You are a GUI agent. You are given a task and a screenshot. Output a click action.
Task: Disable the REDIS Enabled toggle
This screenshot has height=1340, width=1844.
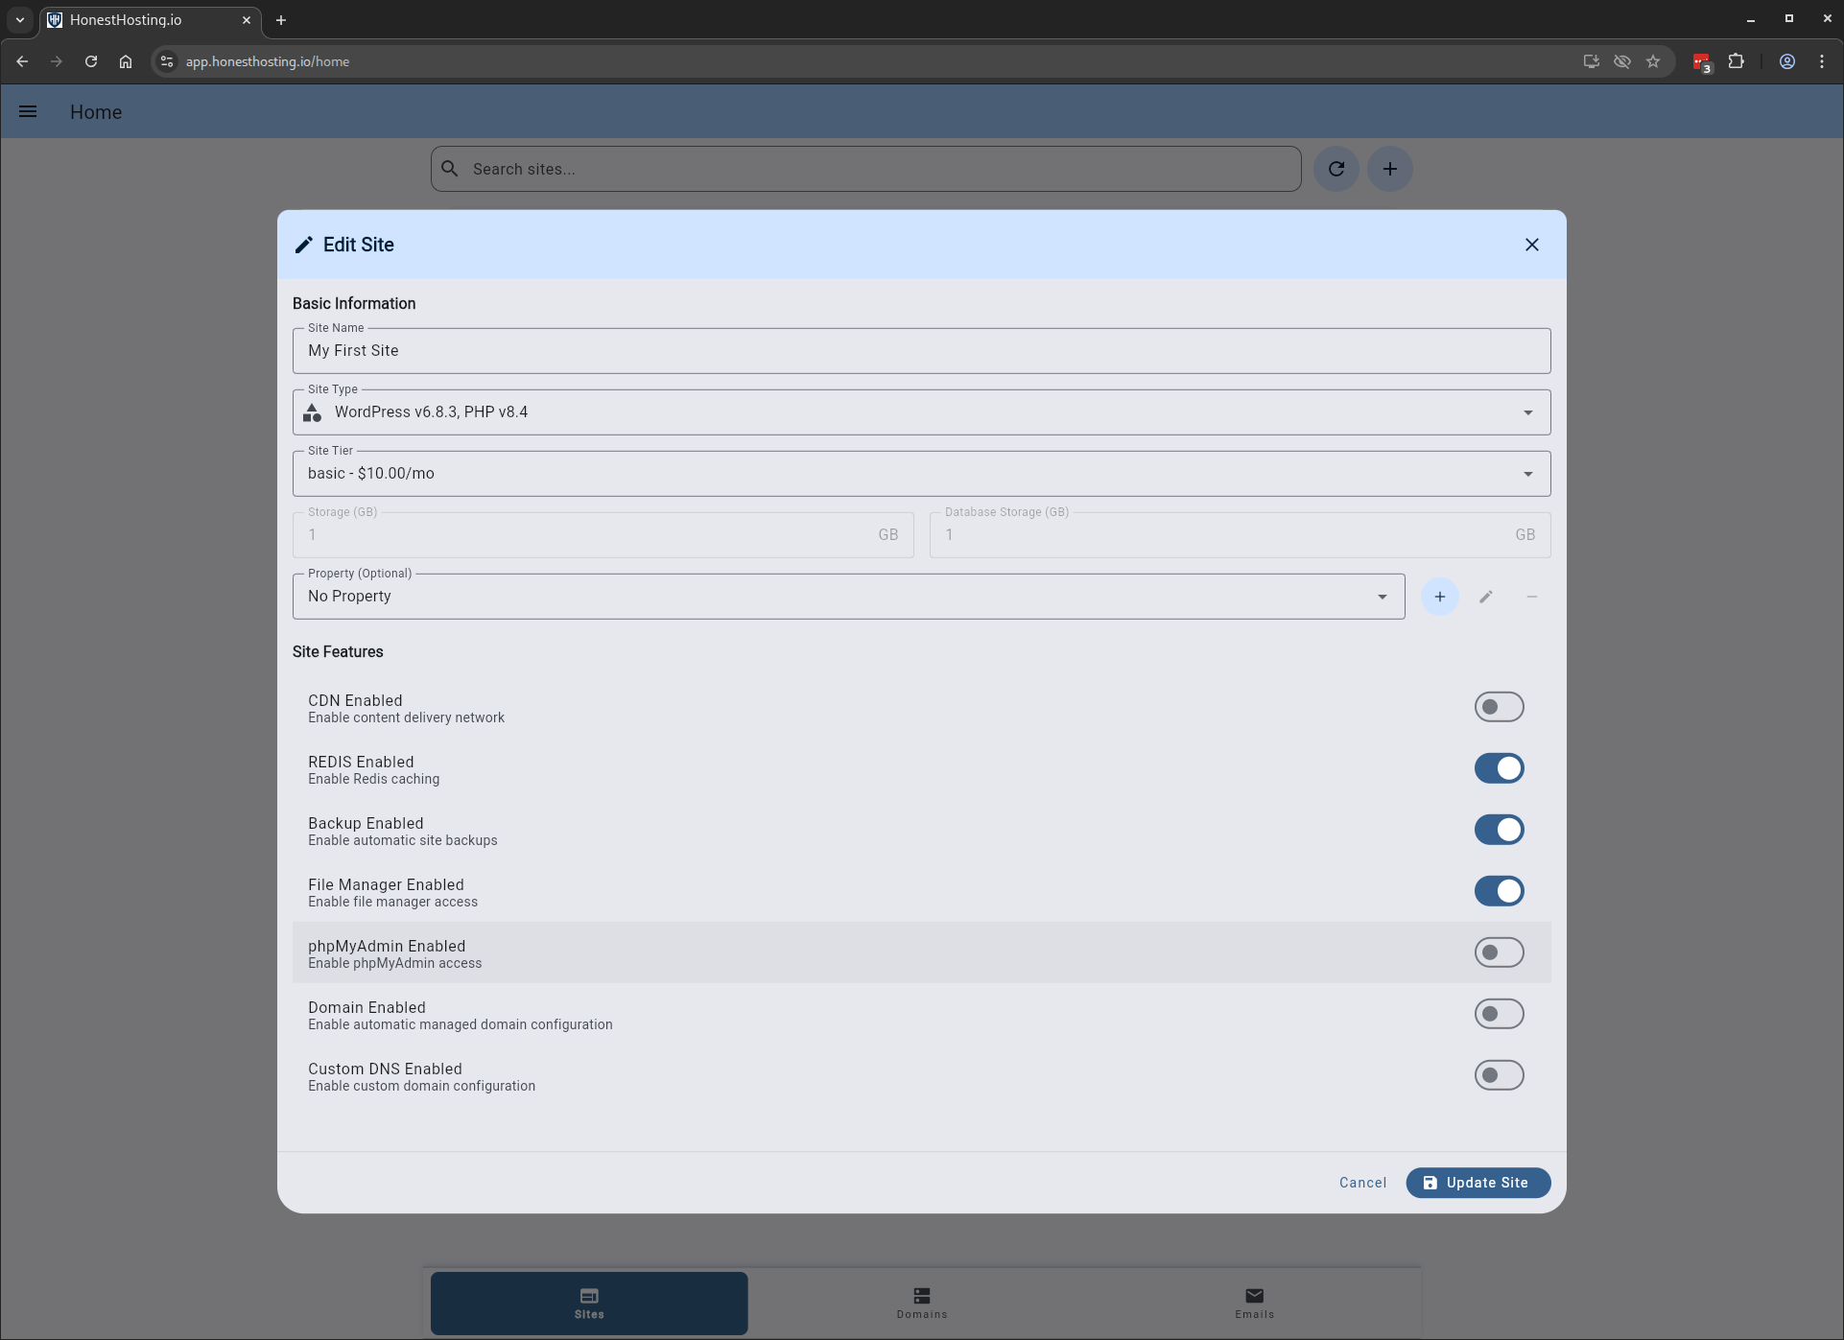pyautogui.click(x=1498, y=768)
